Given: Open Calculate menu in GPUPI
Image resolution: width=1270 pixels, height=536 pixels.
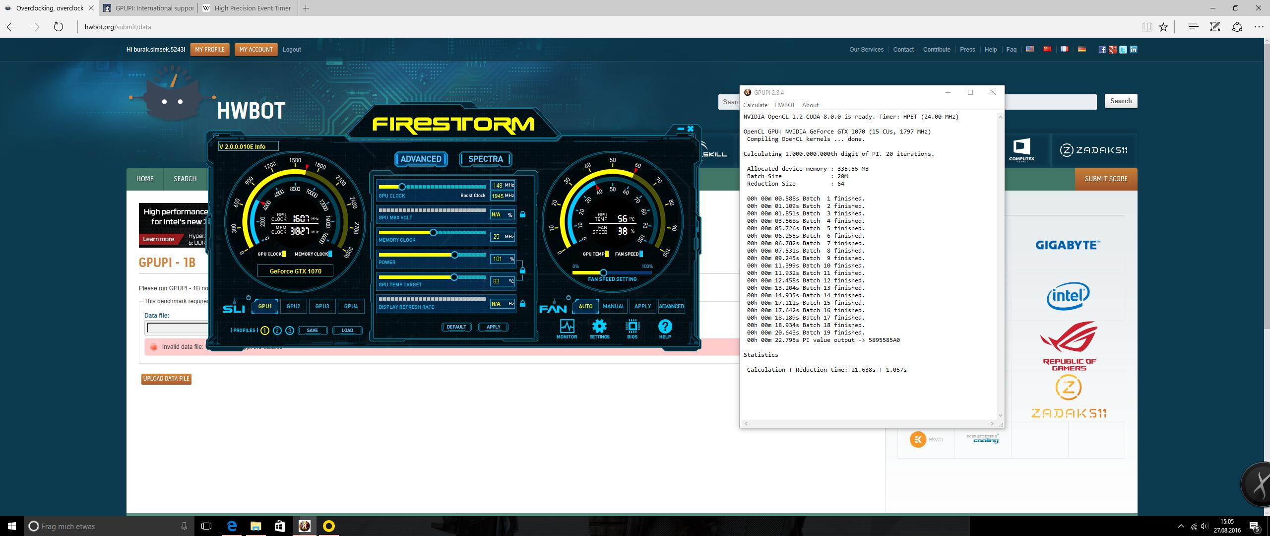Looking at the screenshot, I should tap(755, 105).
